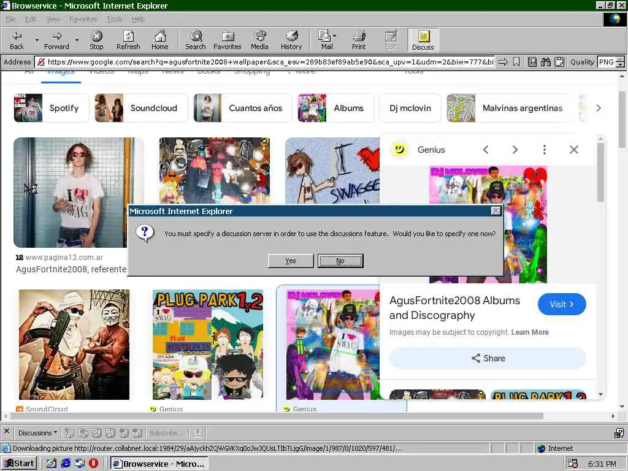Click the Share button

pos(488,358)
